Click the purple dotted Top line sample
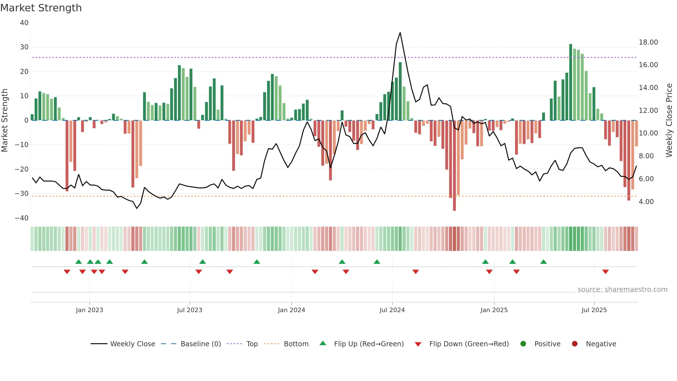 pyautogui.click(x=234, y=344)
